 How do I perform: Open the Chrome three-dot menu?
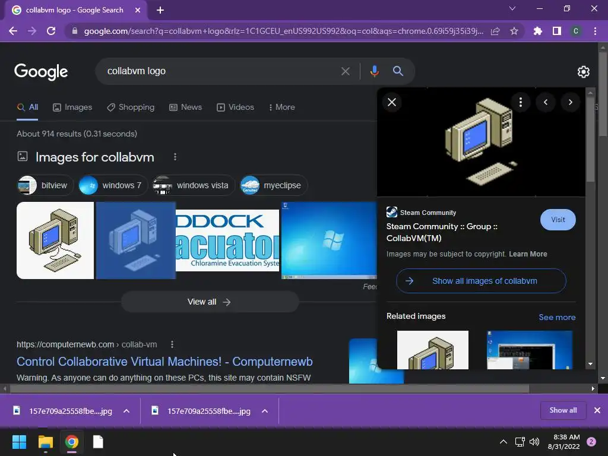pos(595,31)
